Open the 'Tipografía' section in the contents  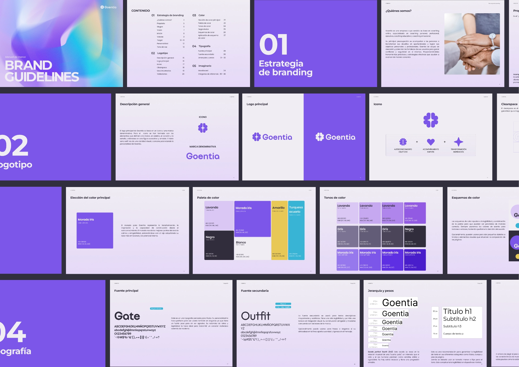click(x=204, y=46)
